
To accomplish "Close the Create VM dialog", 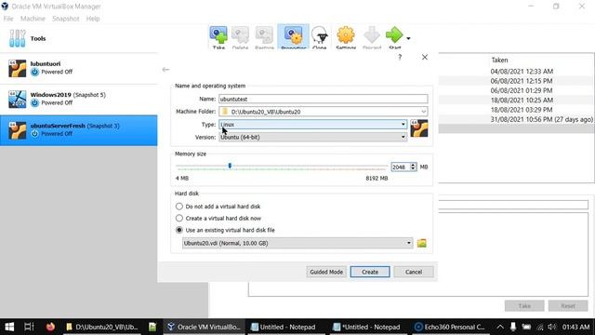I will pos(425,58).
